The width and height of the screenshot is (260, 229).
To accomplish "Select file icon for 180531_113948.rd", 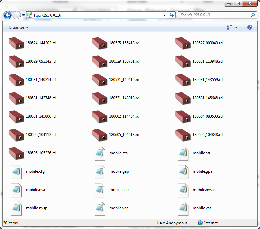I will [x=183, y=62].
